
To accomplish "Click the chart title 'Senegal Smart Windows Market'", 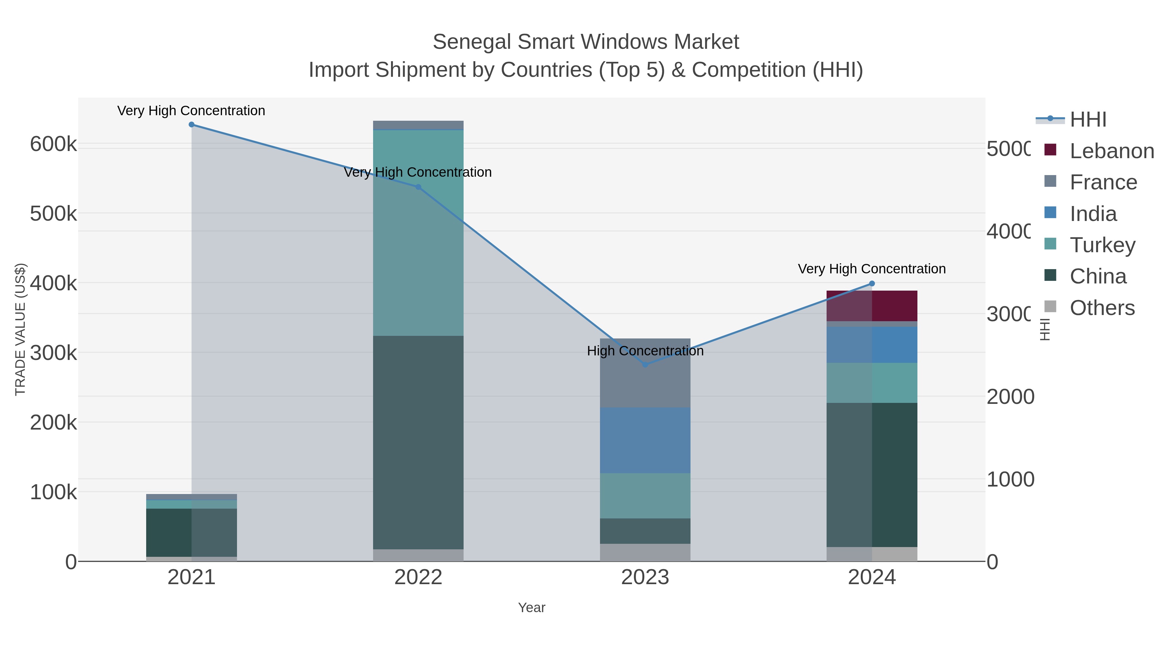I will [586, 42].
